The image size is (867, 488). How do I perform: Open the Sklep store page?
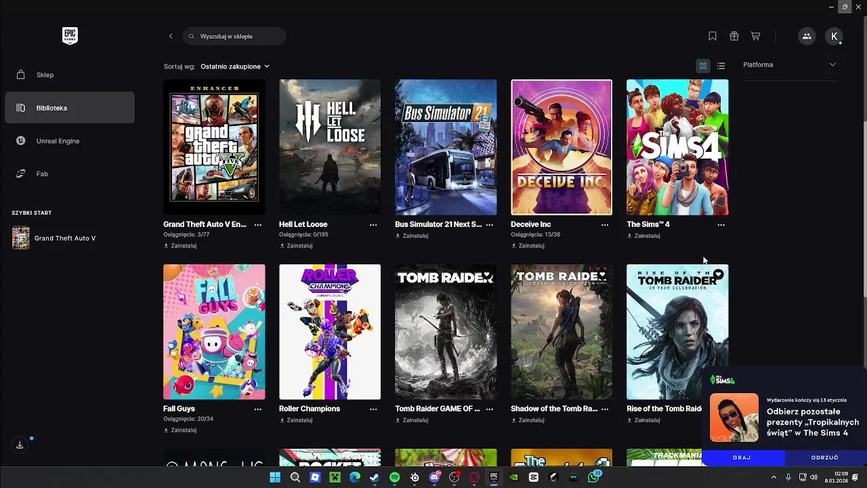click(70, 75)
